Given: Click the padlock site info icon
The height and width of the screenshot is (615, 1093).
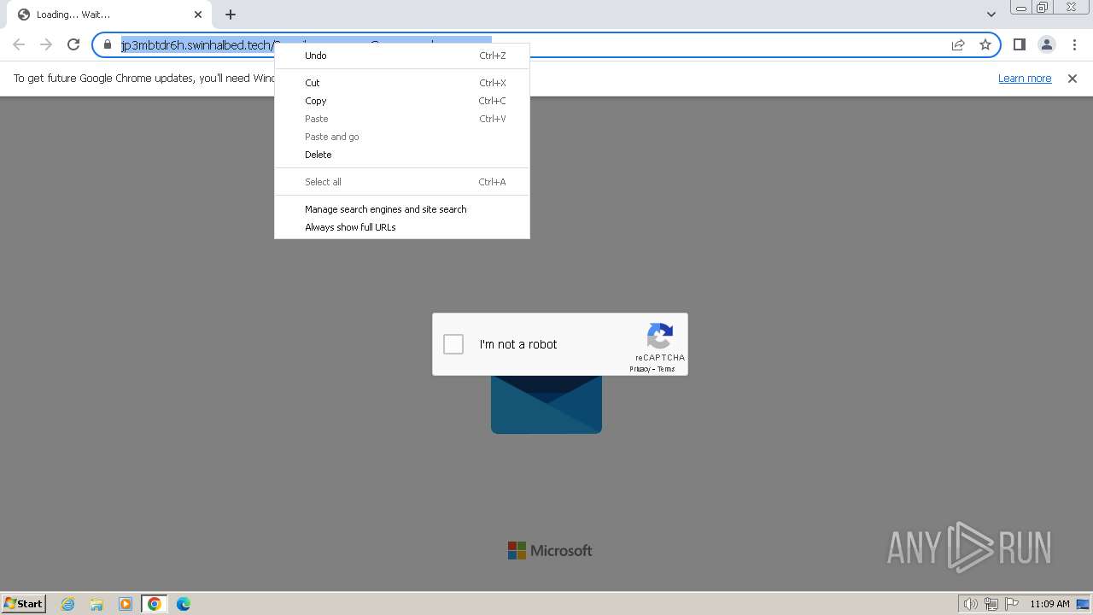Looking at the screenshot, I should pos(108,44).
